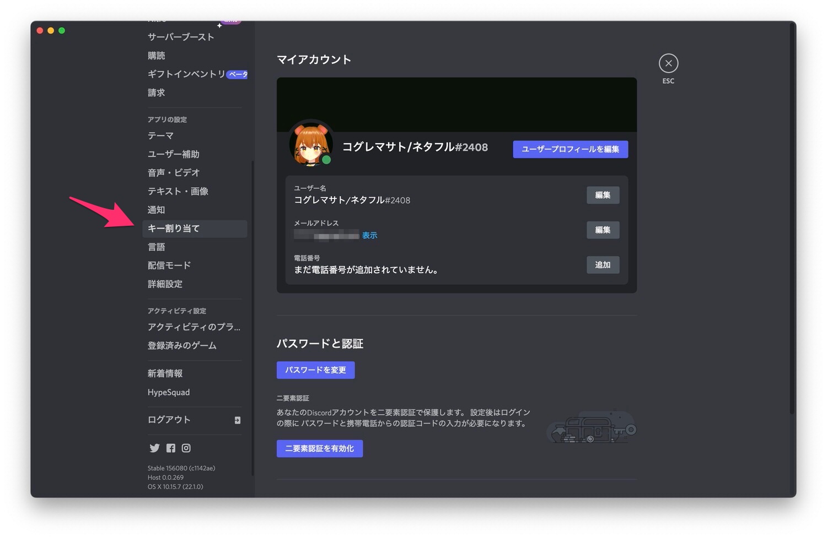Open ギフトインベントリ page

pyautogui.click(x=186, y=74)
